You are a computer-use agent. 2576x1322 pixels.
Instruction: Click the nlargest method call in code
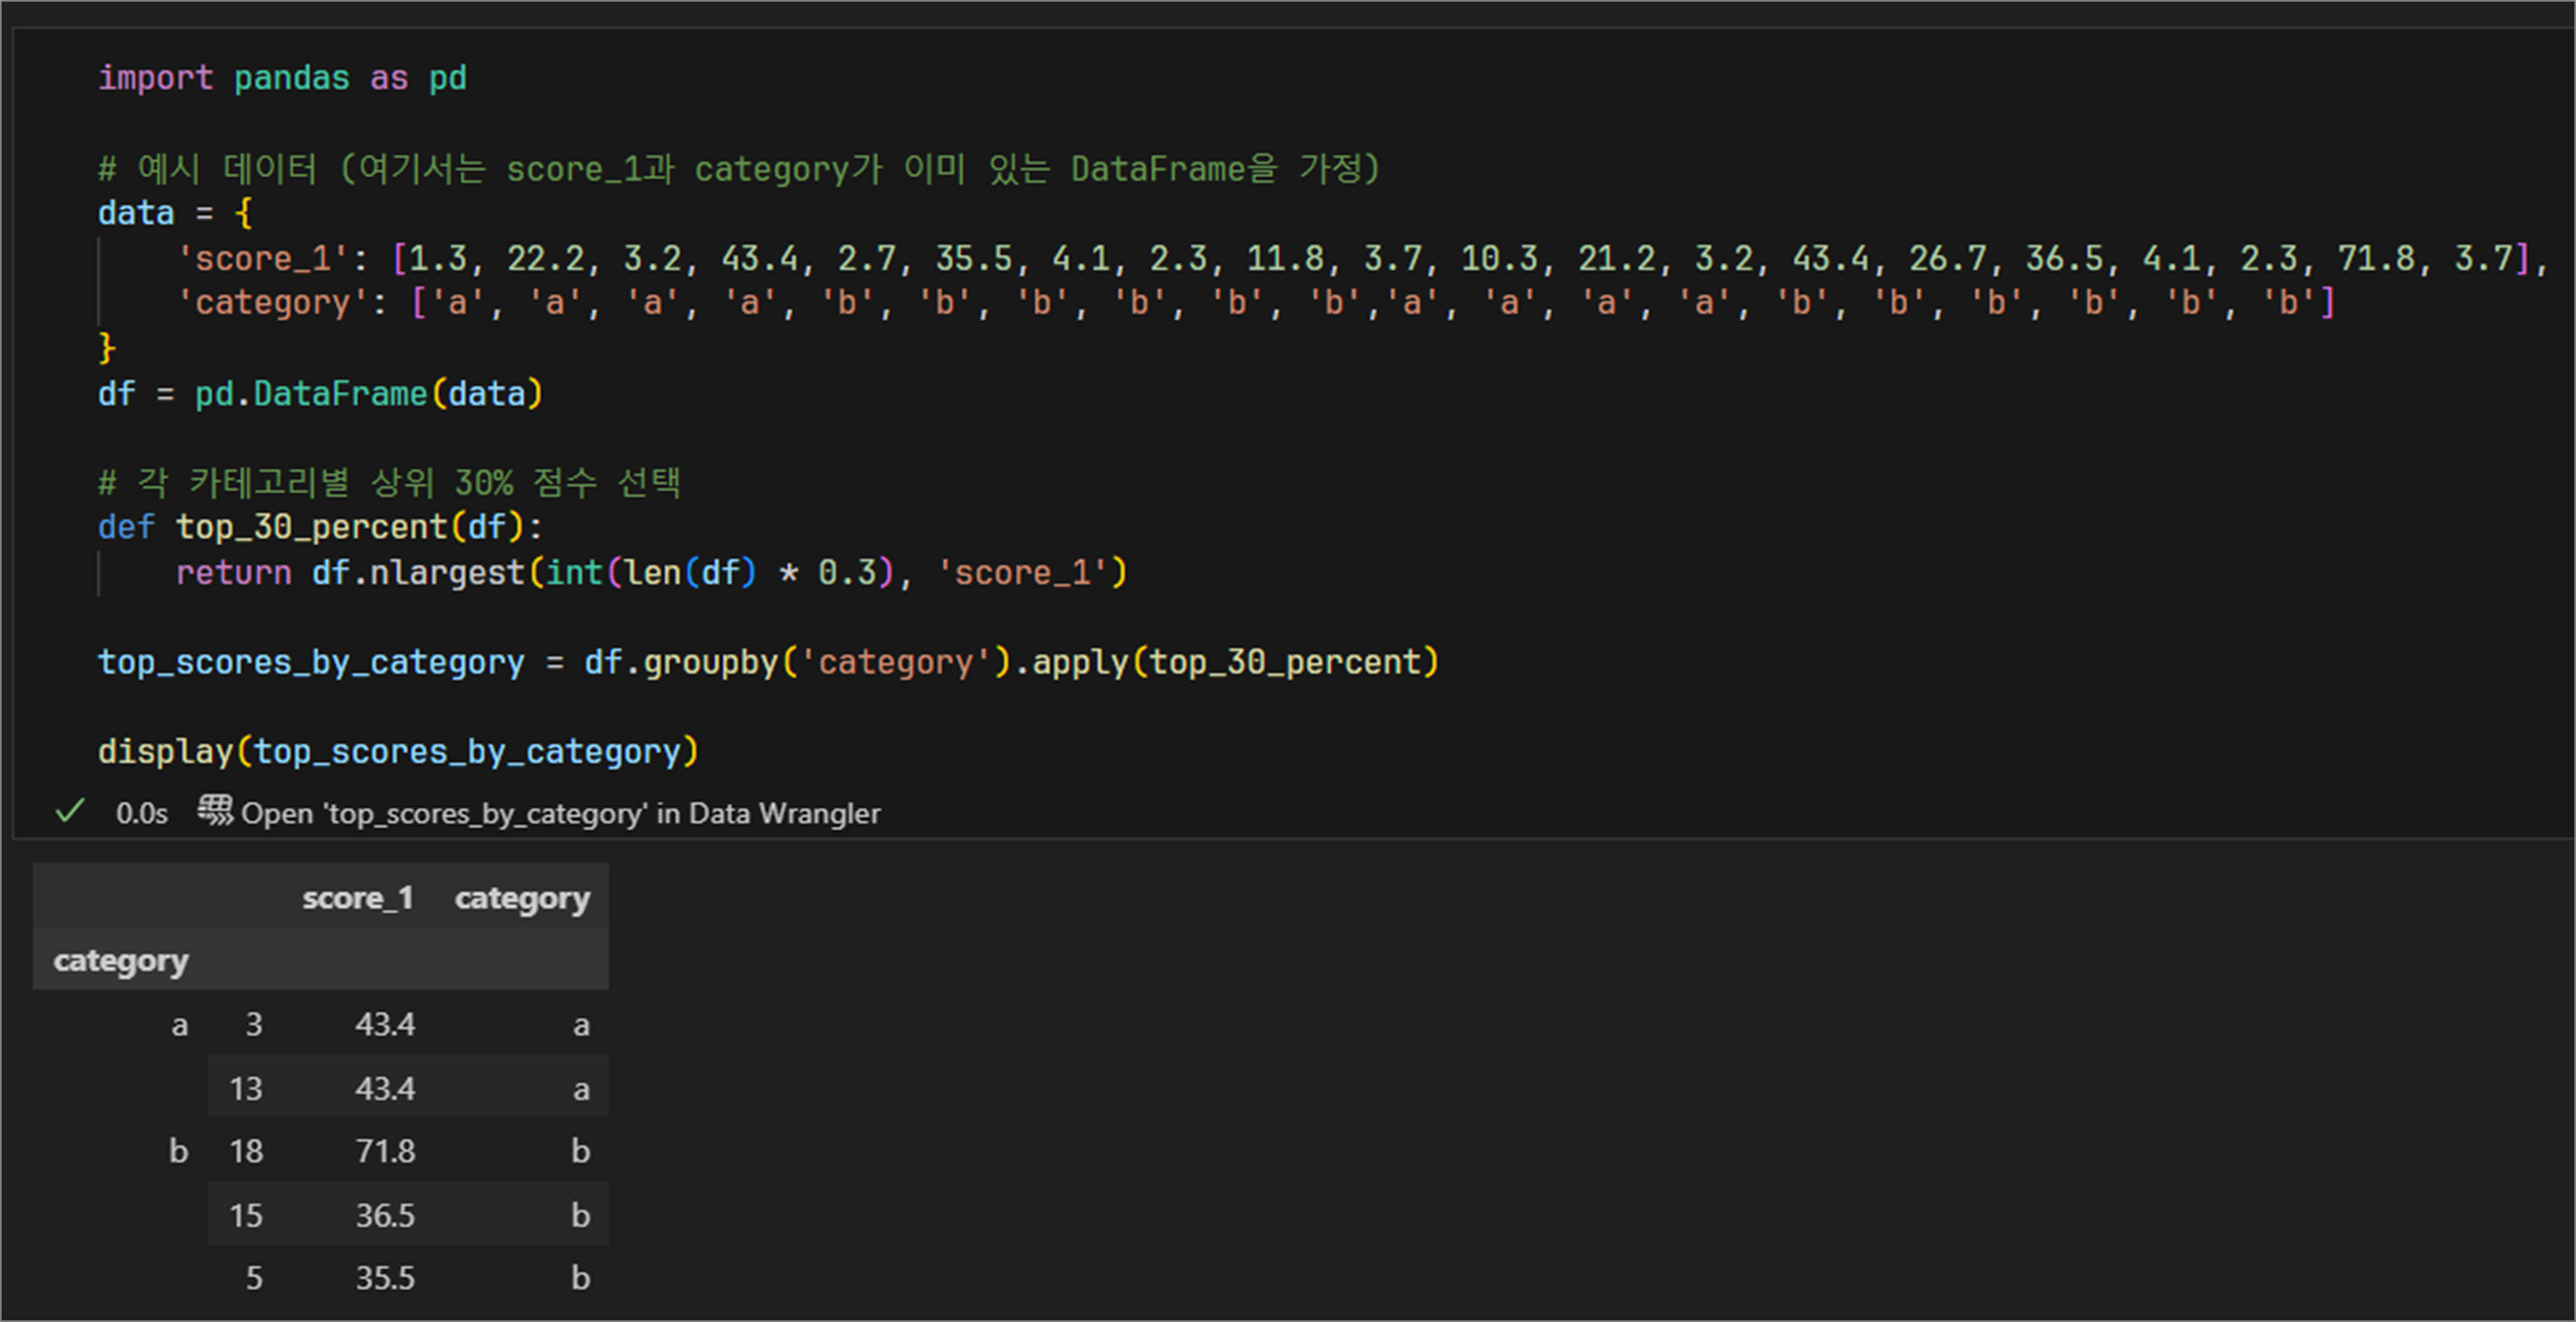coord(446,573)
